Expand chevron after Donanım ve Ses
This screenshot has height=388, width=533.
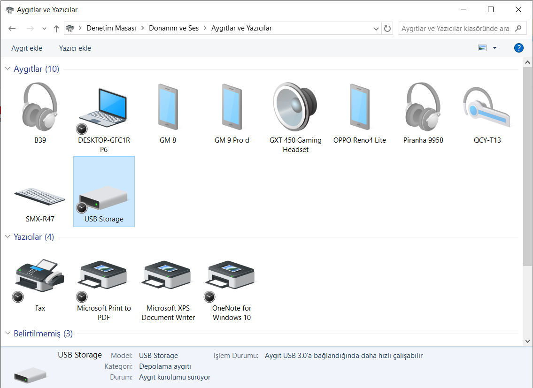[x=205, y=28]
